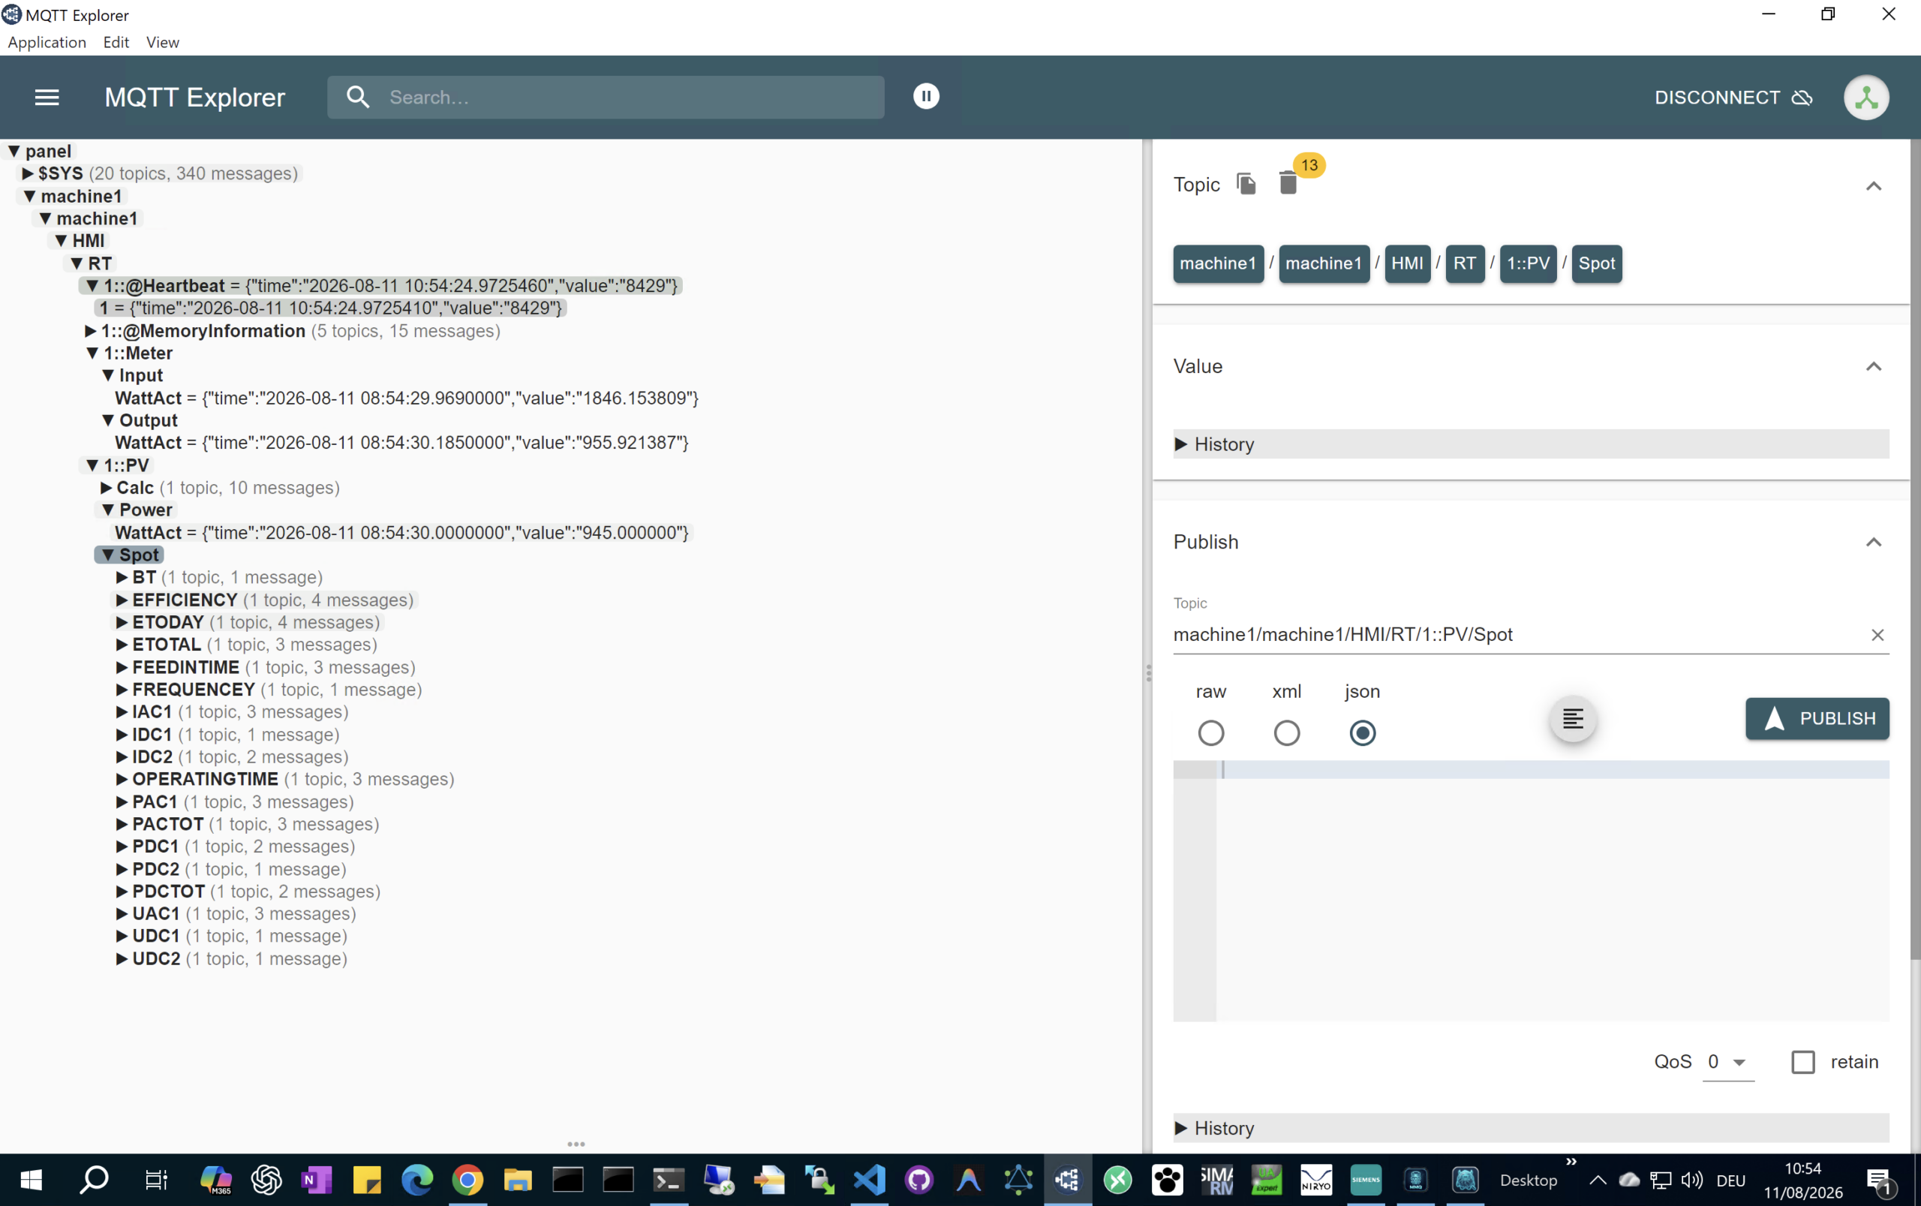Open the Siemens app from taskbar
This screenshot has height=1206, width=1921.
coord(1366,1180)
